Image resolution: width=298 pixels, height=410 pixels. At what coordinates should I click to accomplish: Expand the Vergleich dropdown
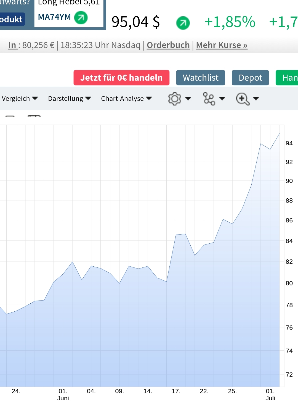20,99
